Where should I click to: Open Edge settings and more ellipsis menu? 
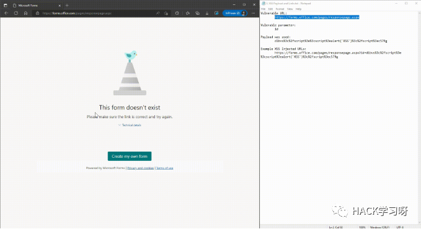253,13
